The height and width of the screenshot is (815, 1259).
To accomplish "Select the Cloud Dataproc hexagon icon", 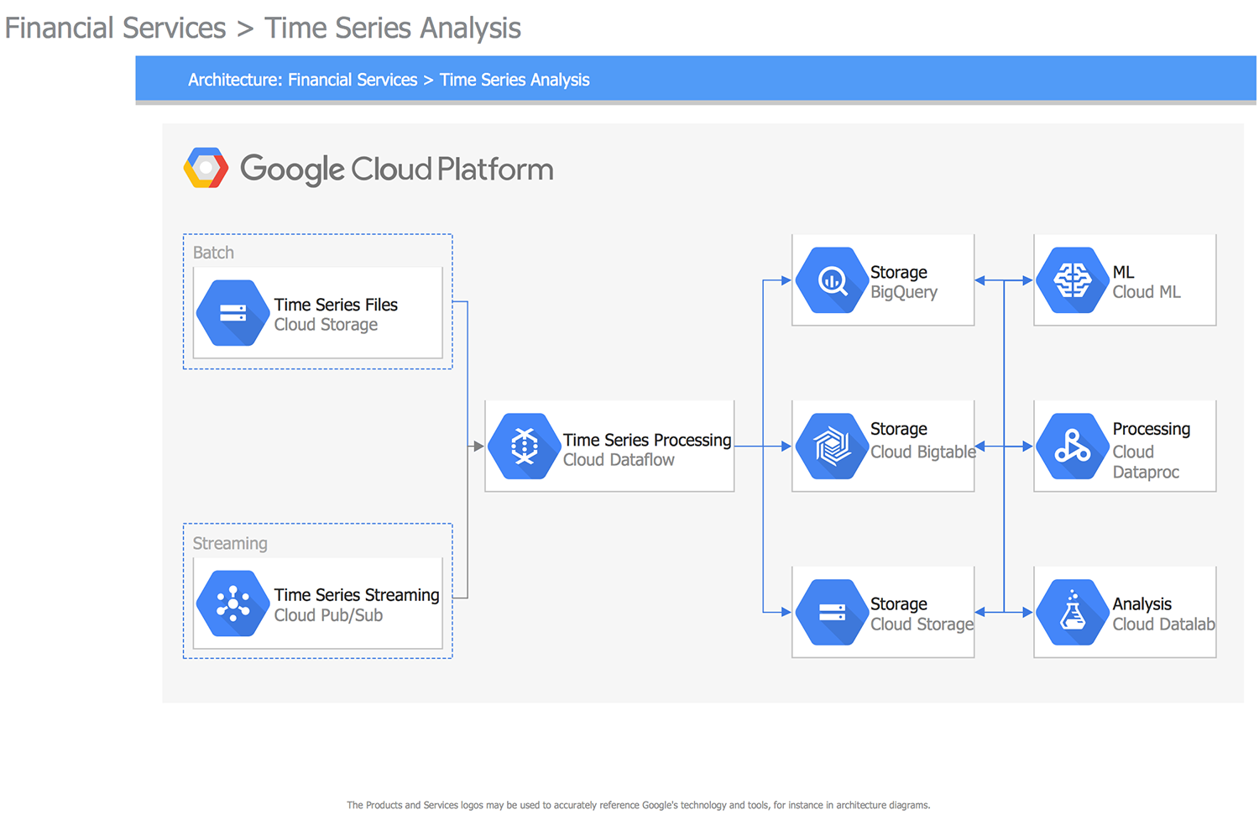I will click(x=1073, y=447).
